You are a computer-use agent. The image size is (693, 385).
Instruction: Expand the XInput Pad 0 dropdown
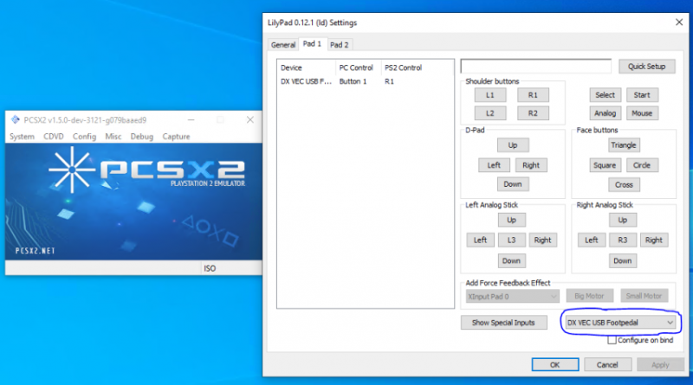tap(508, 296)
